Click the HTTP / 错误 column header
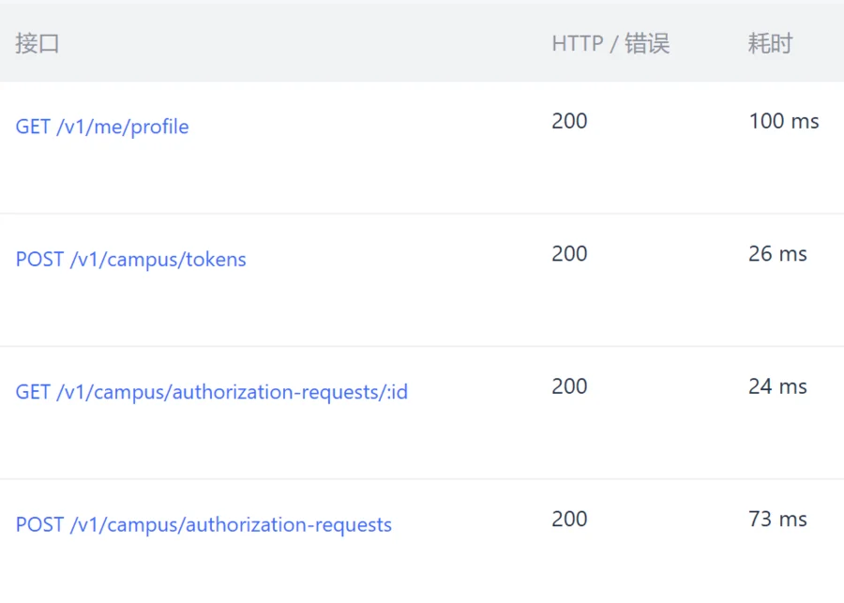This screenshot has height=603, width=844. click(610, 44)
